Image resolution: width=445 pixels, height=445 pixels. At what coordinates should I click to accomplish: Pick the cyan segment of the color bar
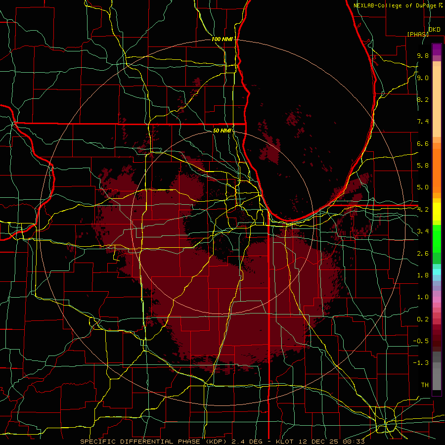437,272
